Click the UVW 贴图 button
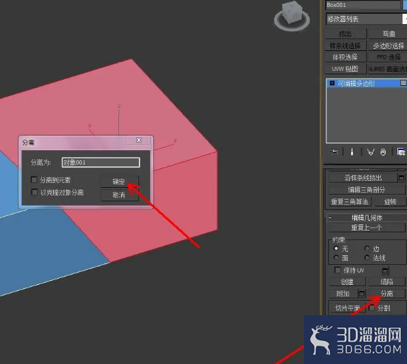The height and width of the screenshot is (364, 407). [346, 69]
